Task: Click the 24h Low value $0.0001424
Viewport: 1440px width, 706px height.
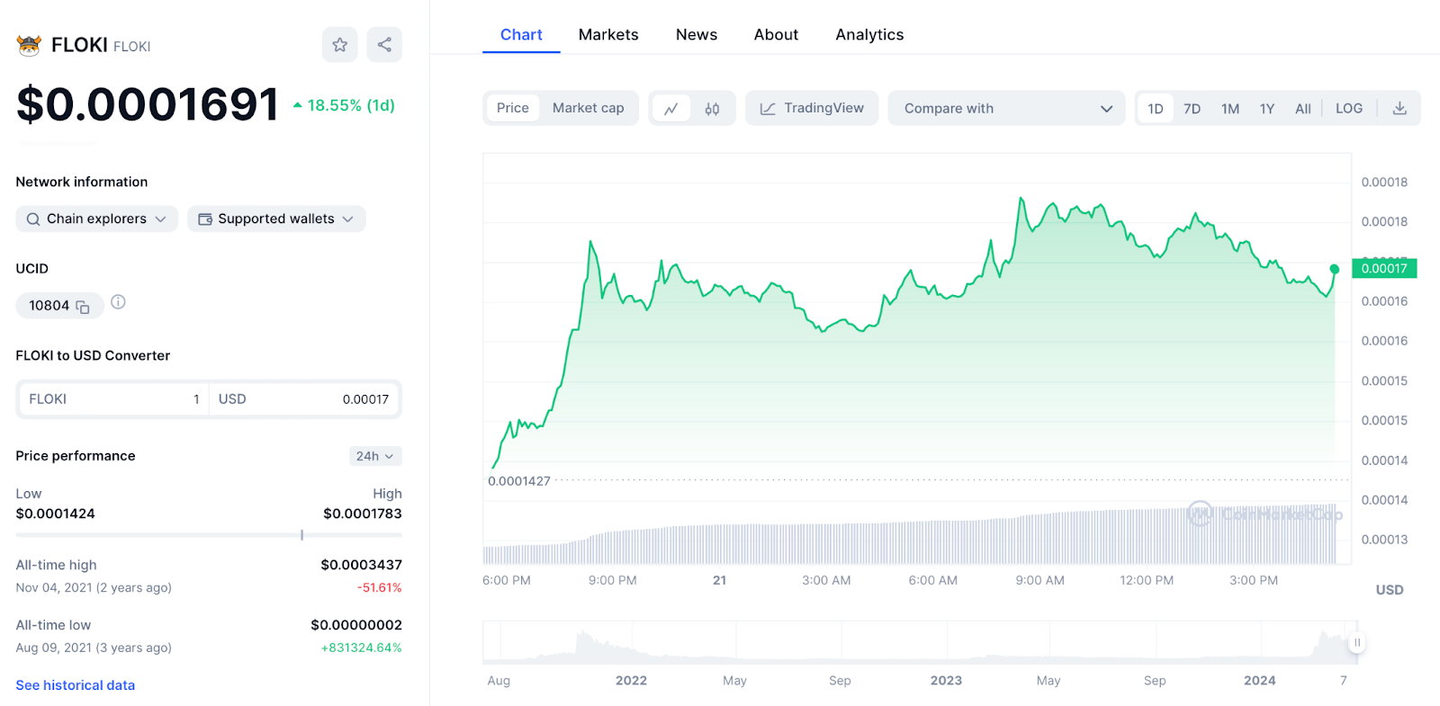Action: (x=55, y=514)
